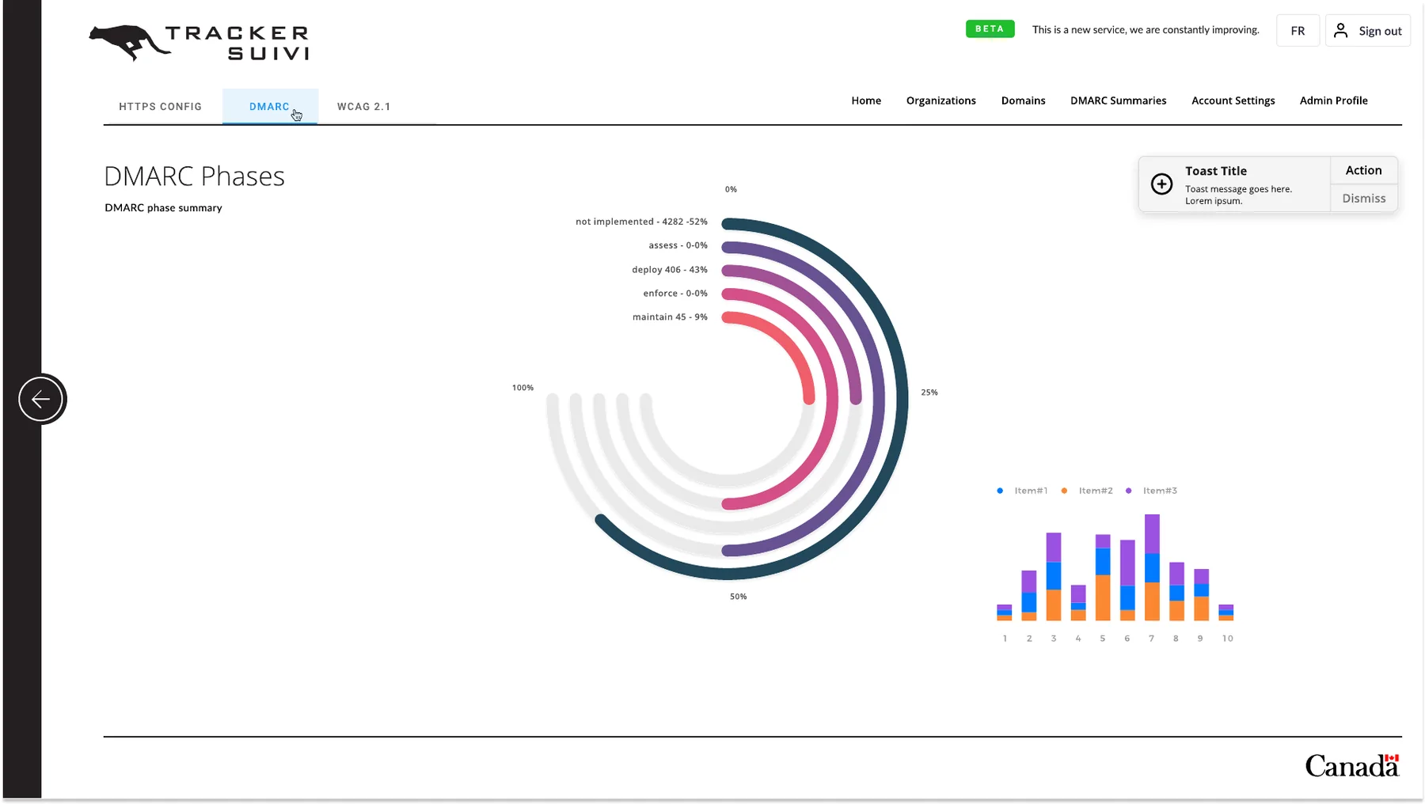Click the 'Toast Title' text
The image size is (1425, 804).
(x=1215, y=171)
